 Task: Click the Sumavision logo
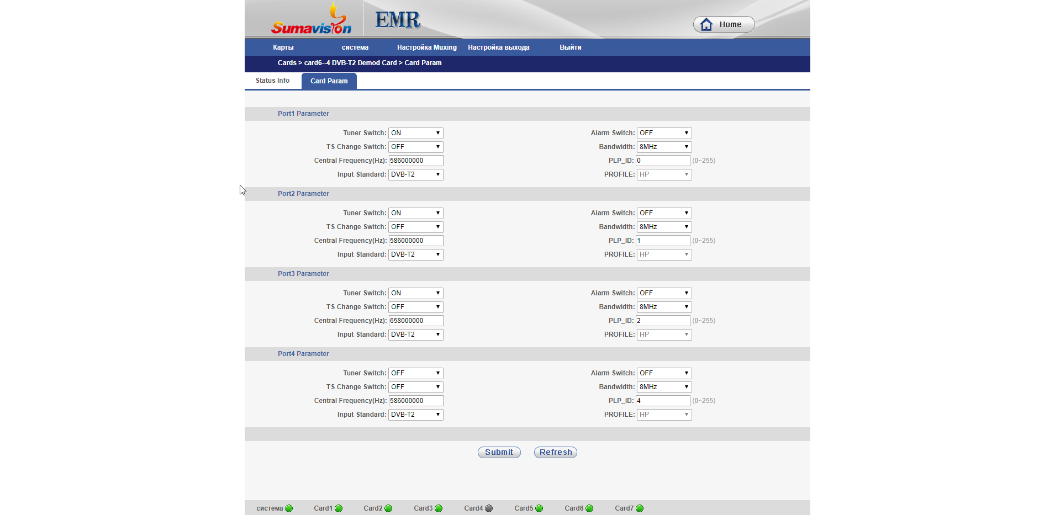tap(311, 19)
